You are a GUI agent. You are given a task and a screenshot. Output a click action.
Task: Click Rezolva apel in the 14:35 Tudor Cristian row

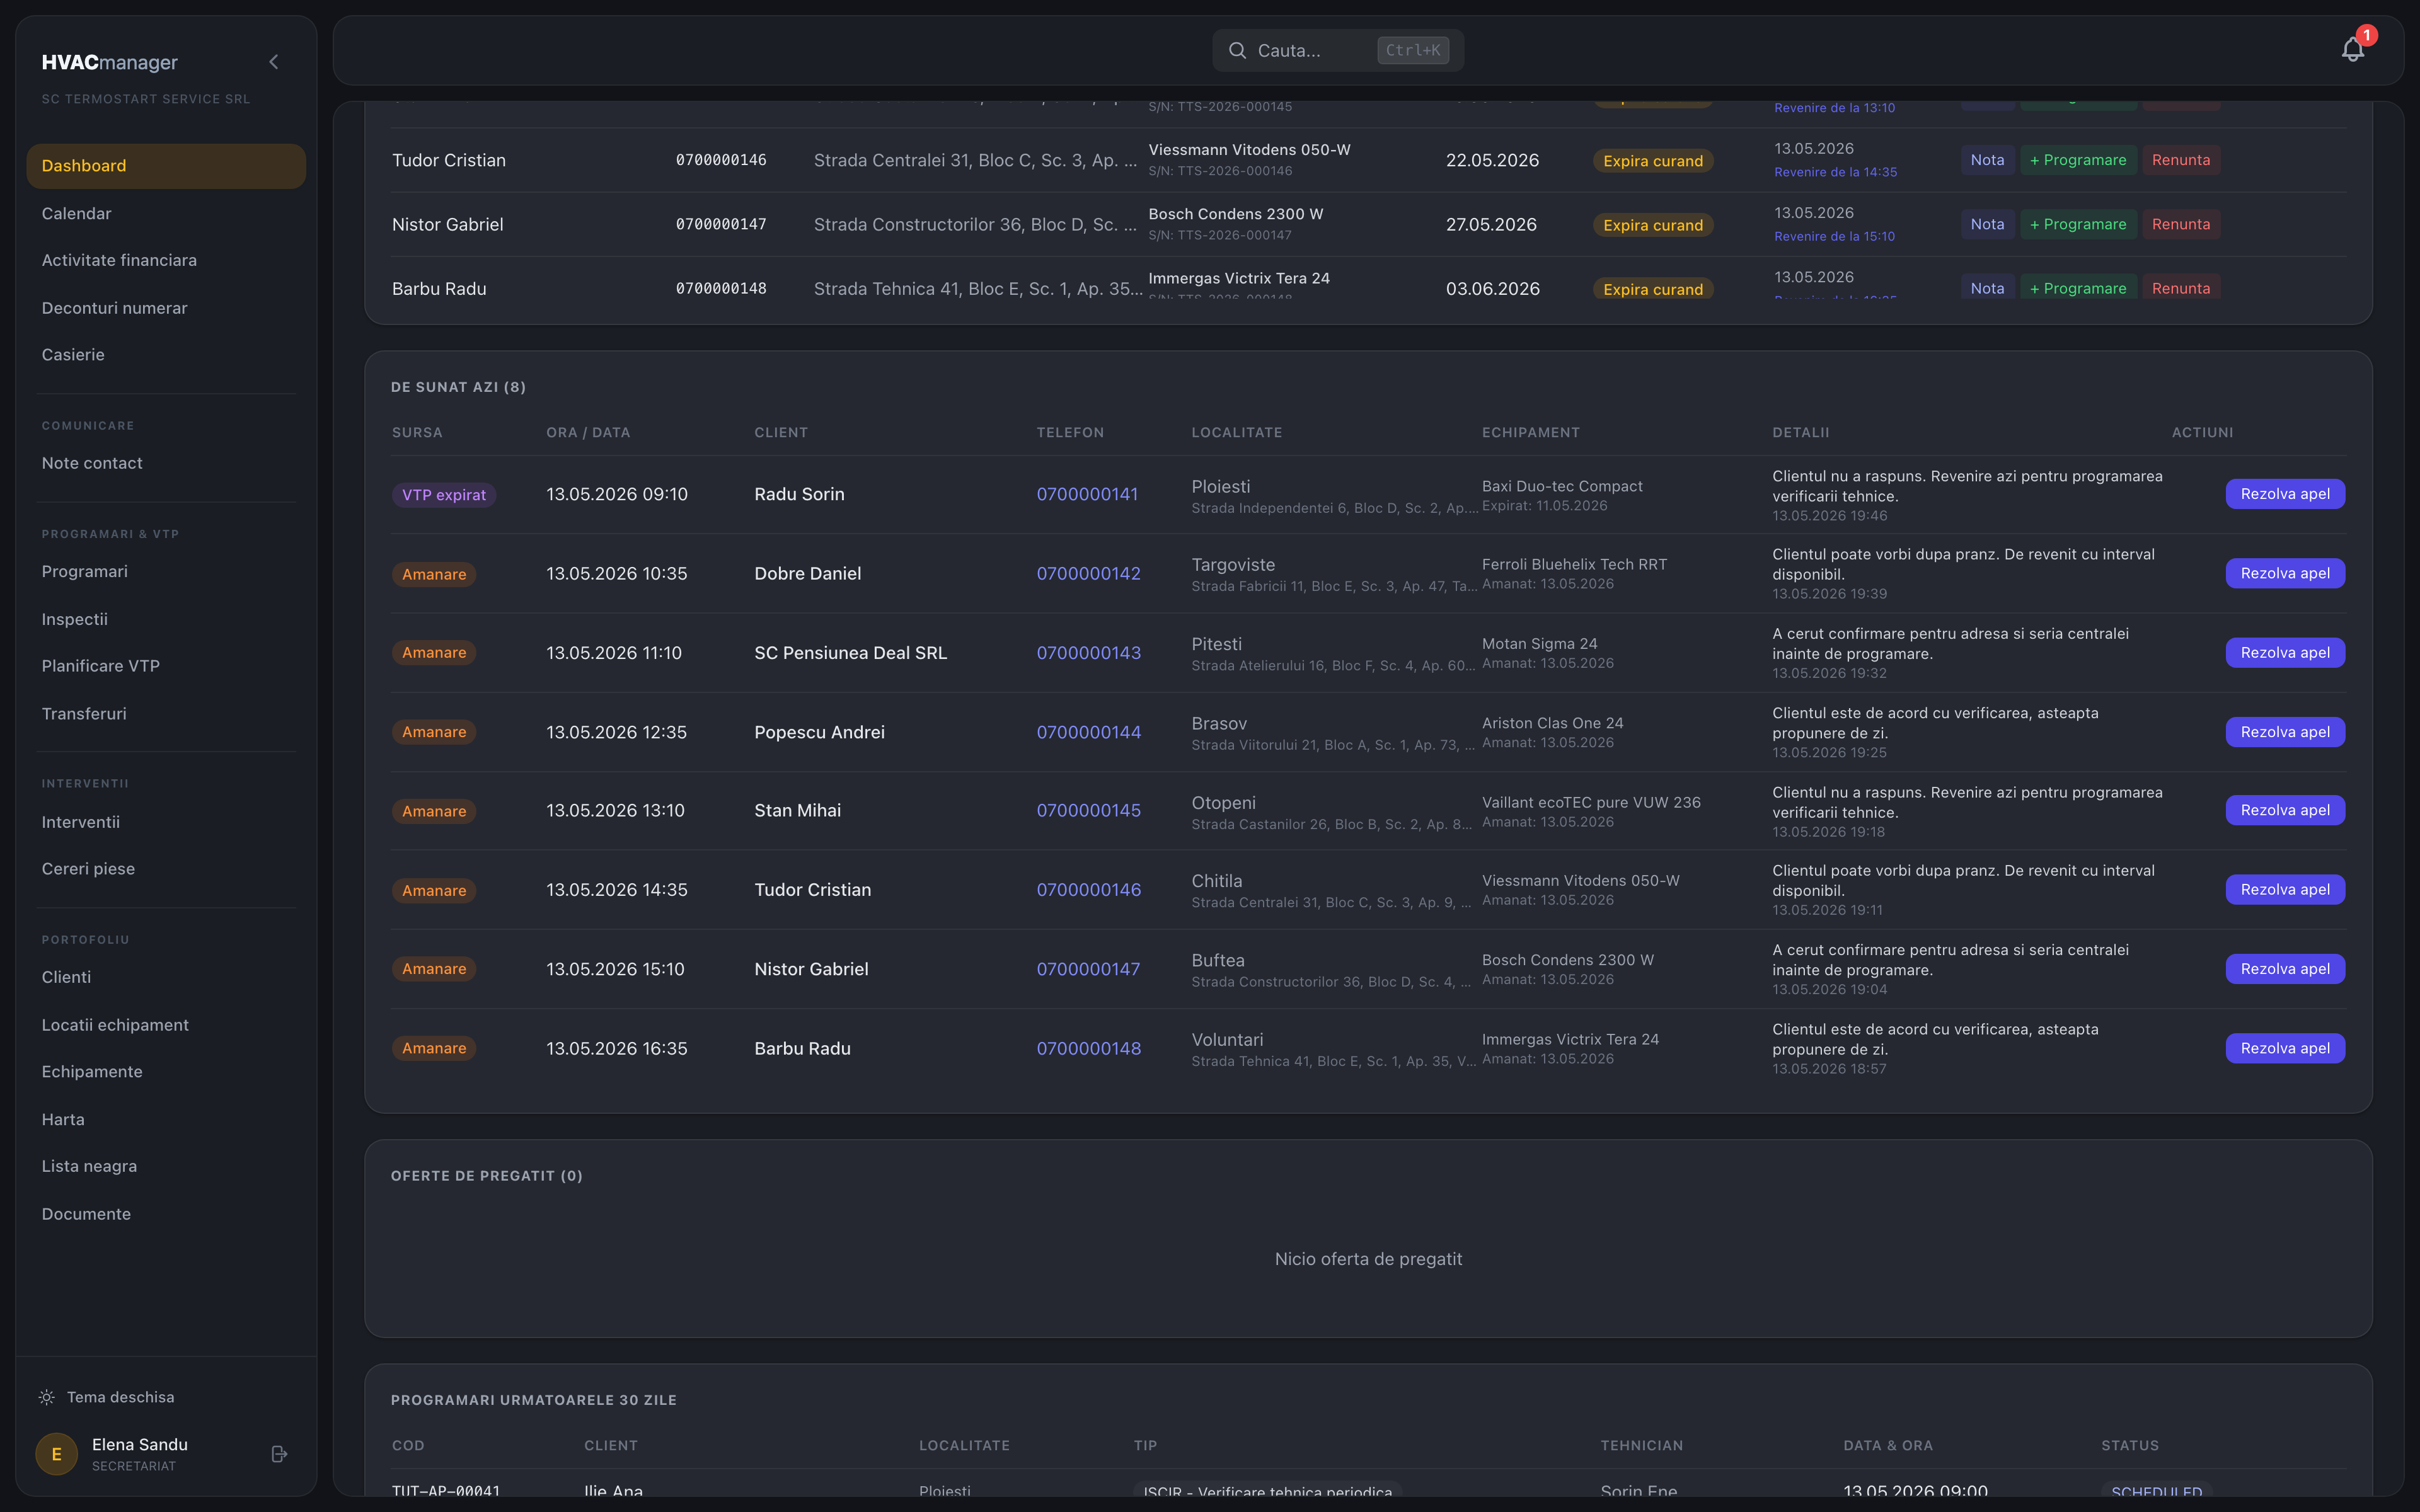pyautogui.click(x=2285, y=889)
